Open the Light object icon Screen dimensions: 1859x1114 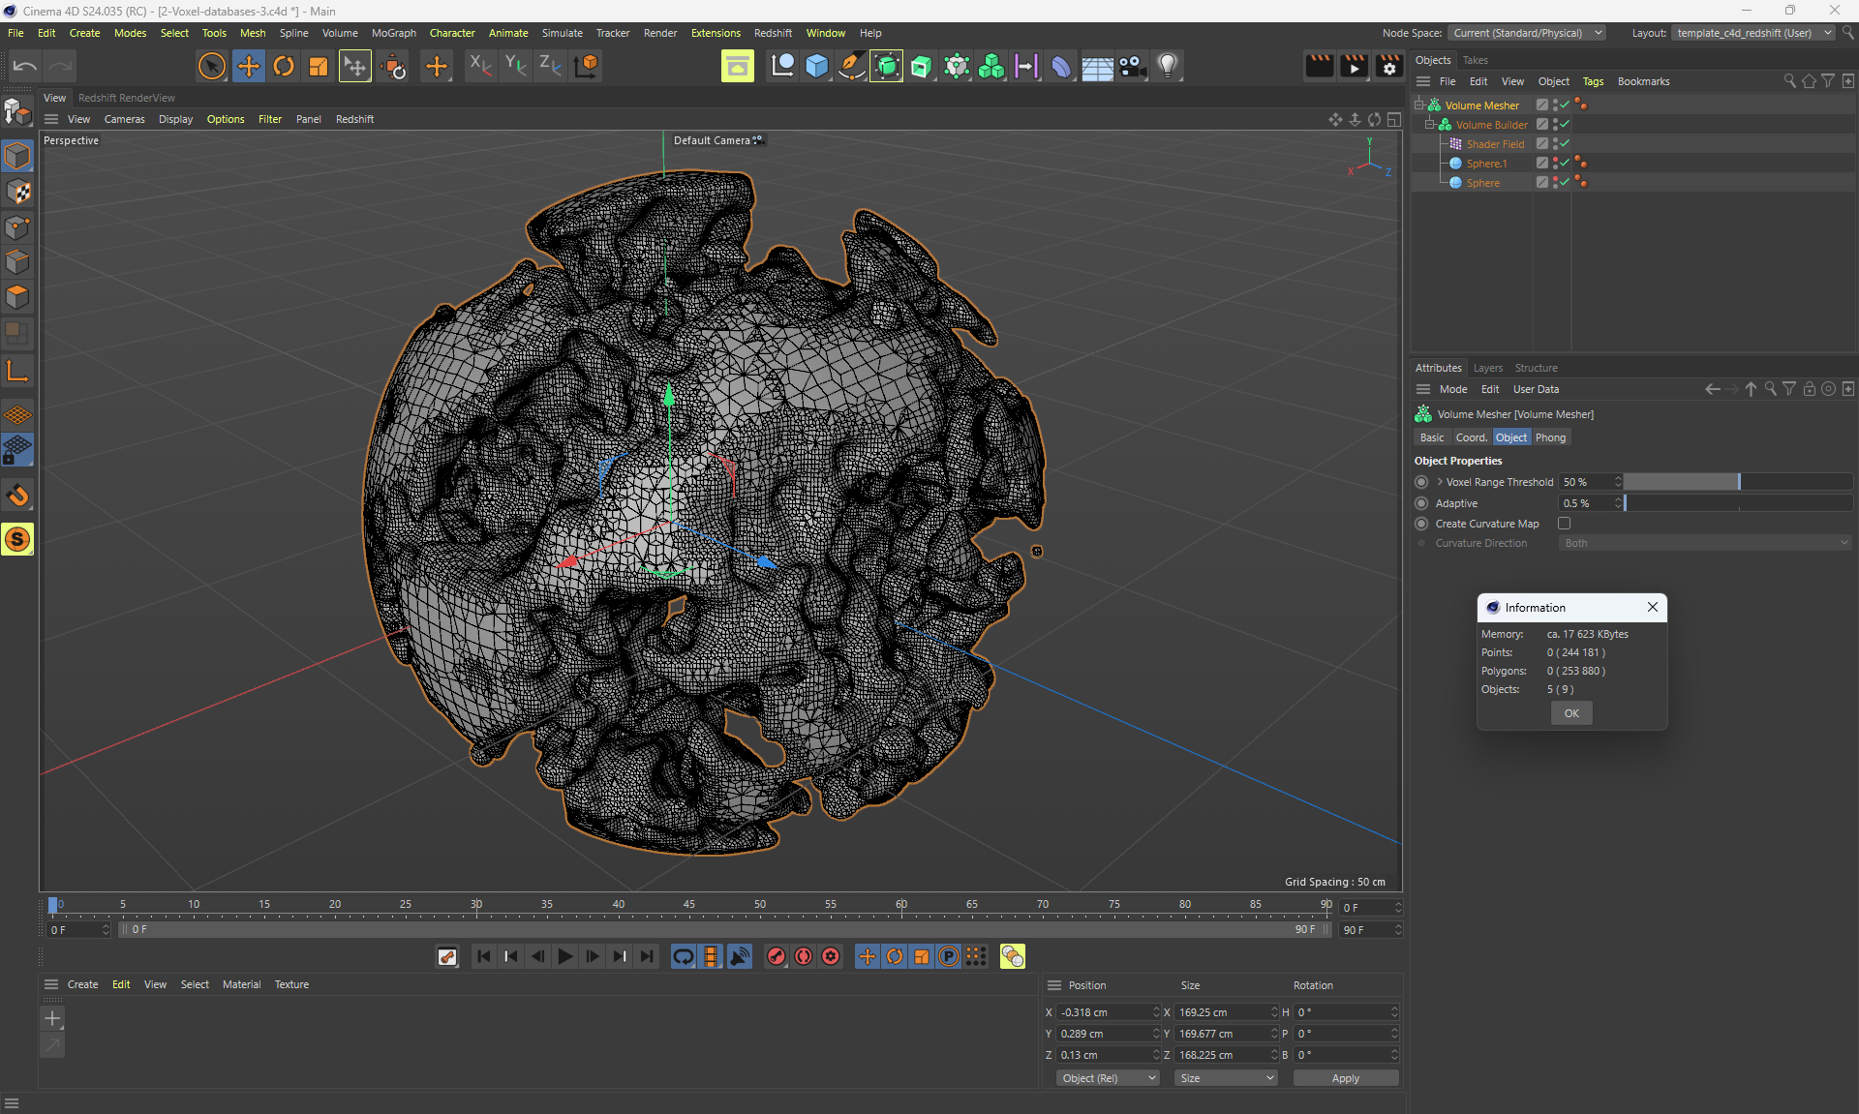pos(1168,66)
